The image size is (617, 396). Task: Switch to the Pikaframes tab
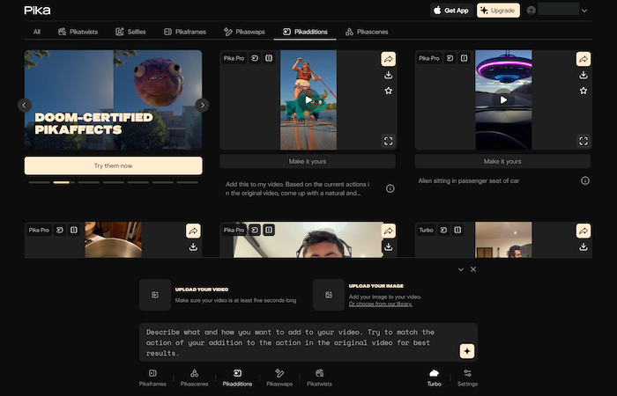[184, 32]
